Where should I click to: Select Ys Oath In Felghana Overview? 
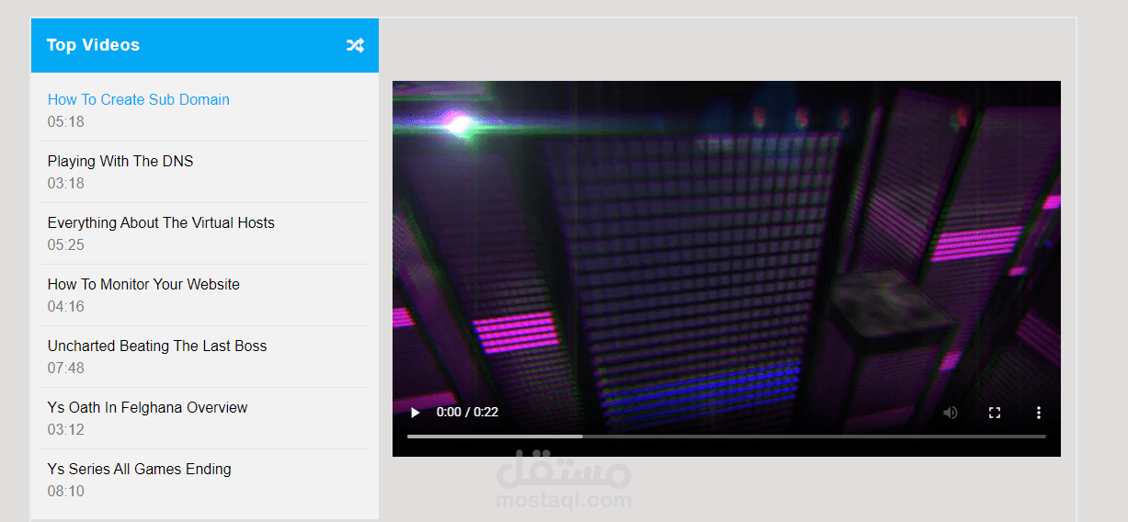point(147,407)
